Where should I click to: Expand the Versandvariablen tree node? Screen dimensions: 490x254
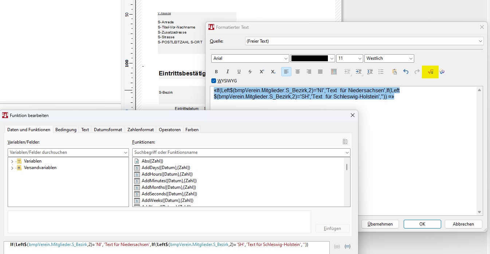click(12, 168)
